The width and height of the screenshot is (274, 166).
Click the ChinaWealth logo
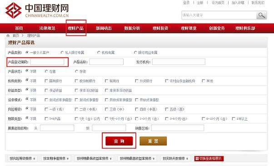pos(37,10)
